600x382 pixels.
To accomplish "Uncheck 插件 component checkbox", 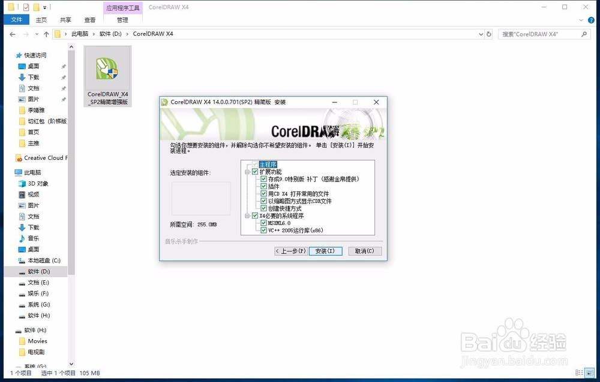I will point(263,186).
